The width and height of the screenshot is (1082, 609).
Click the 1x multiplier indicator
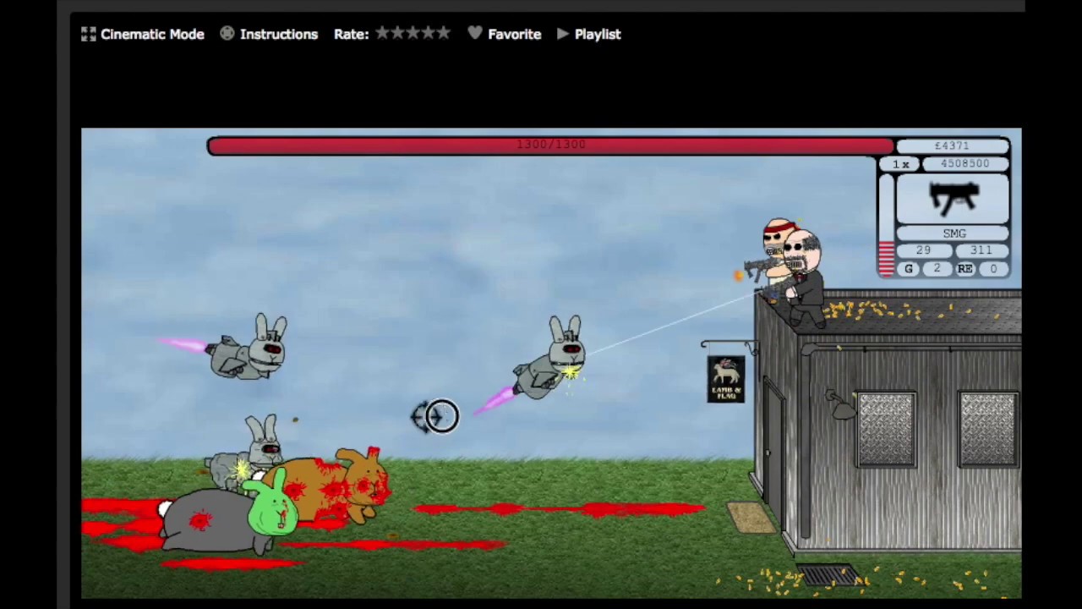click(x=900, y=164)
